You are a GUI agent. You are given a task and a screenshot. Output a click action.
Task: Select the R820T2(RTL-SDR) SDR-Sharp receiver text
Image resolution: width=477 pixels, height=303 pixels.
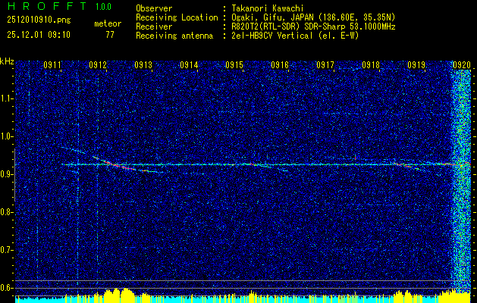313,27
